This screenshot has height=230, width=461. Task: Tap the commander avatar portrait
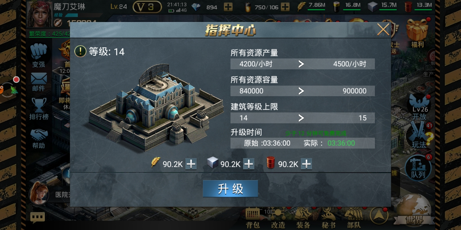coord(40,14)
